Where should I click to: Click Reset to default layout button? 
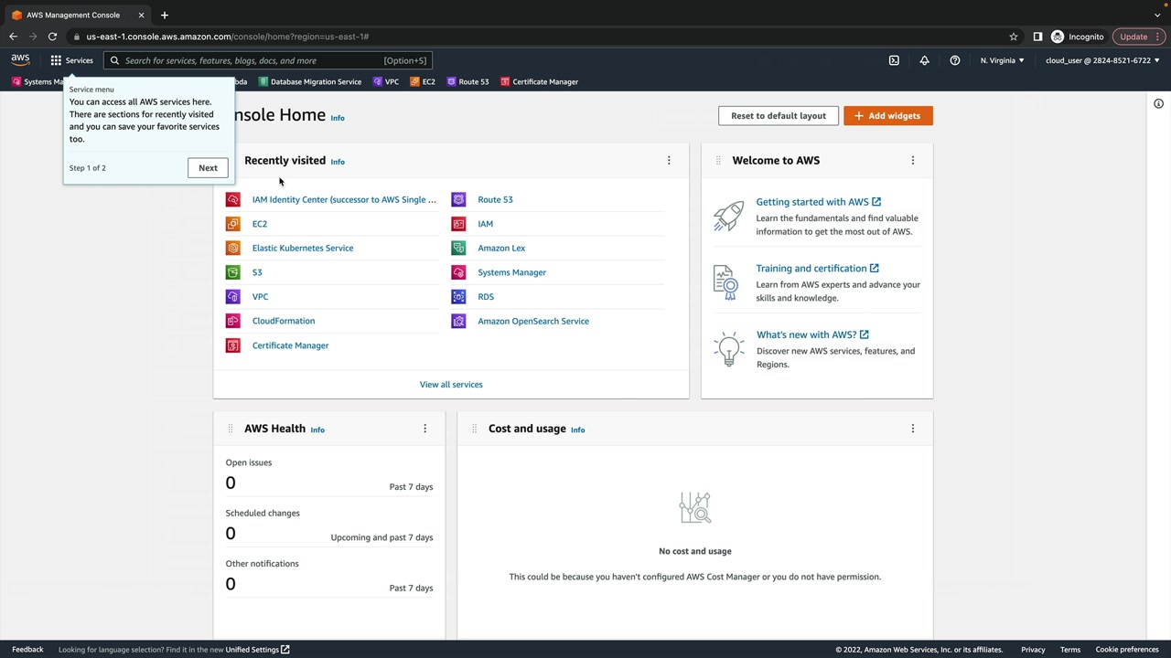pyautogui.click(x=778, y=116)
